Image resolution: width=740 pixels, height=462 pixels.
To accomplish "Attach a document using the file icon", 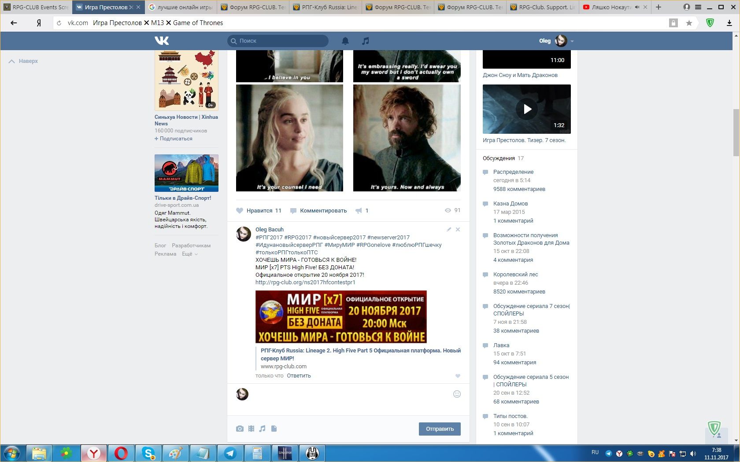I will pos(274,429).
